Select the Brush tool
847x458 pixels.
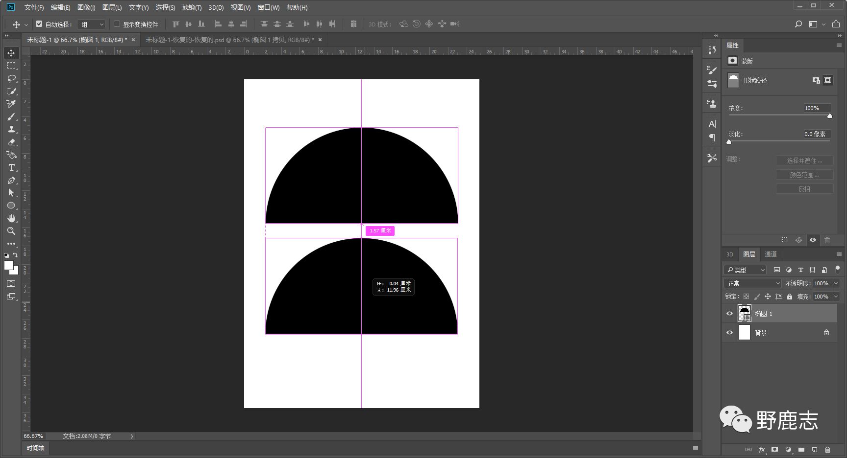coord(11,116)
